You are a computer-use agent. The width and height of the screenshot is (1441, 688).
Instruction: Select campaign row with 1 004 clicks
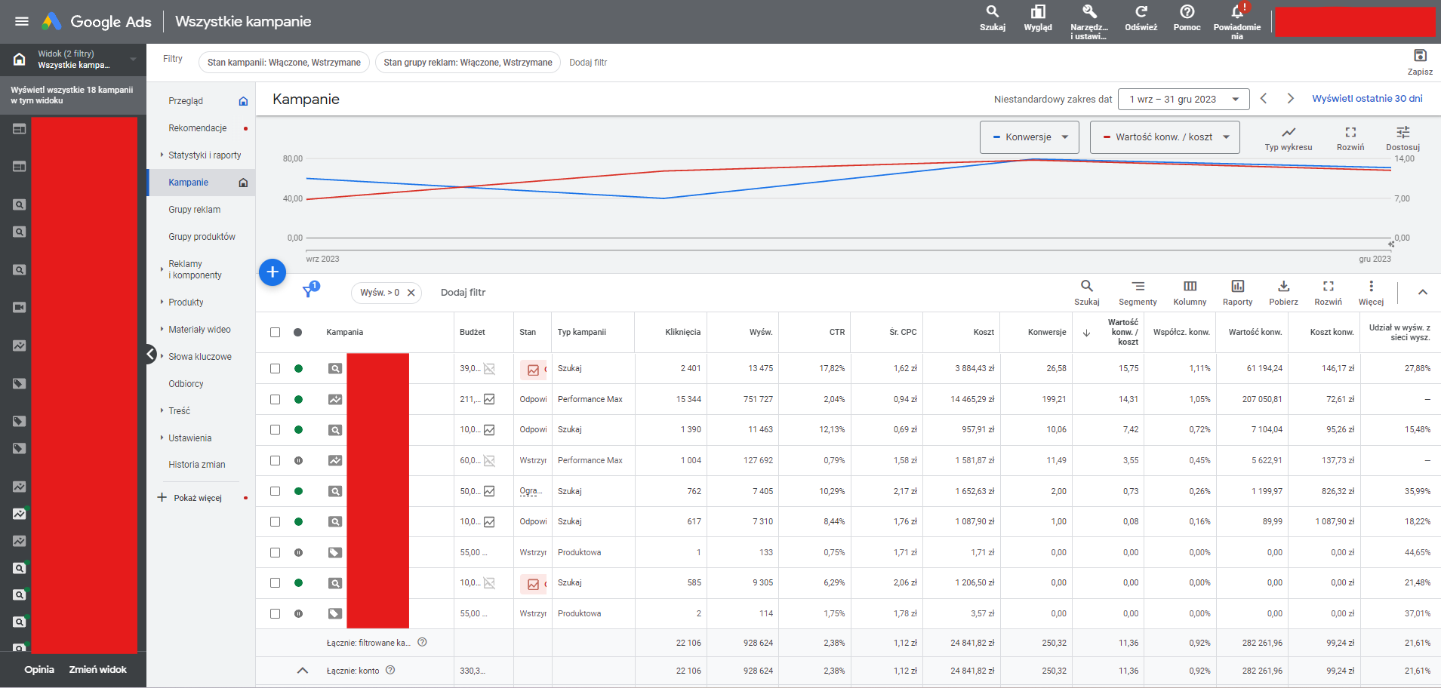click(x=275, y=460)
